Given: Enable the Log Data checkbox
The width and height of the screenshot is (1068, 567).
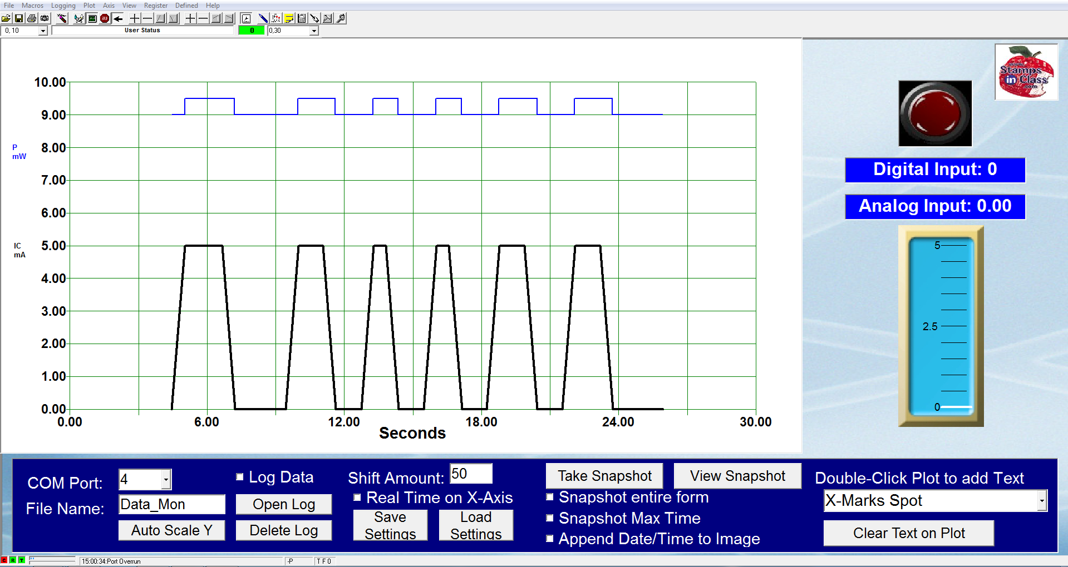Looking at the screenshot, I should 240,477.
